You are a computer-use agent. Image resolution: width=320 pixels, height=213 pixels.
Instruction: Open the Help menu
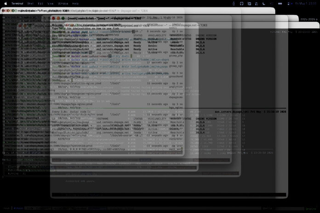click(75, 4)
